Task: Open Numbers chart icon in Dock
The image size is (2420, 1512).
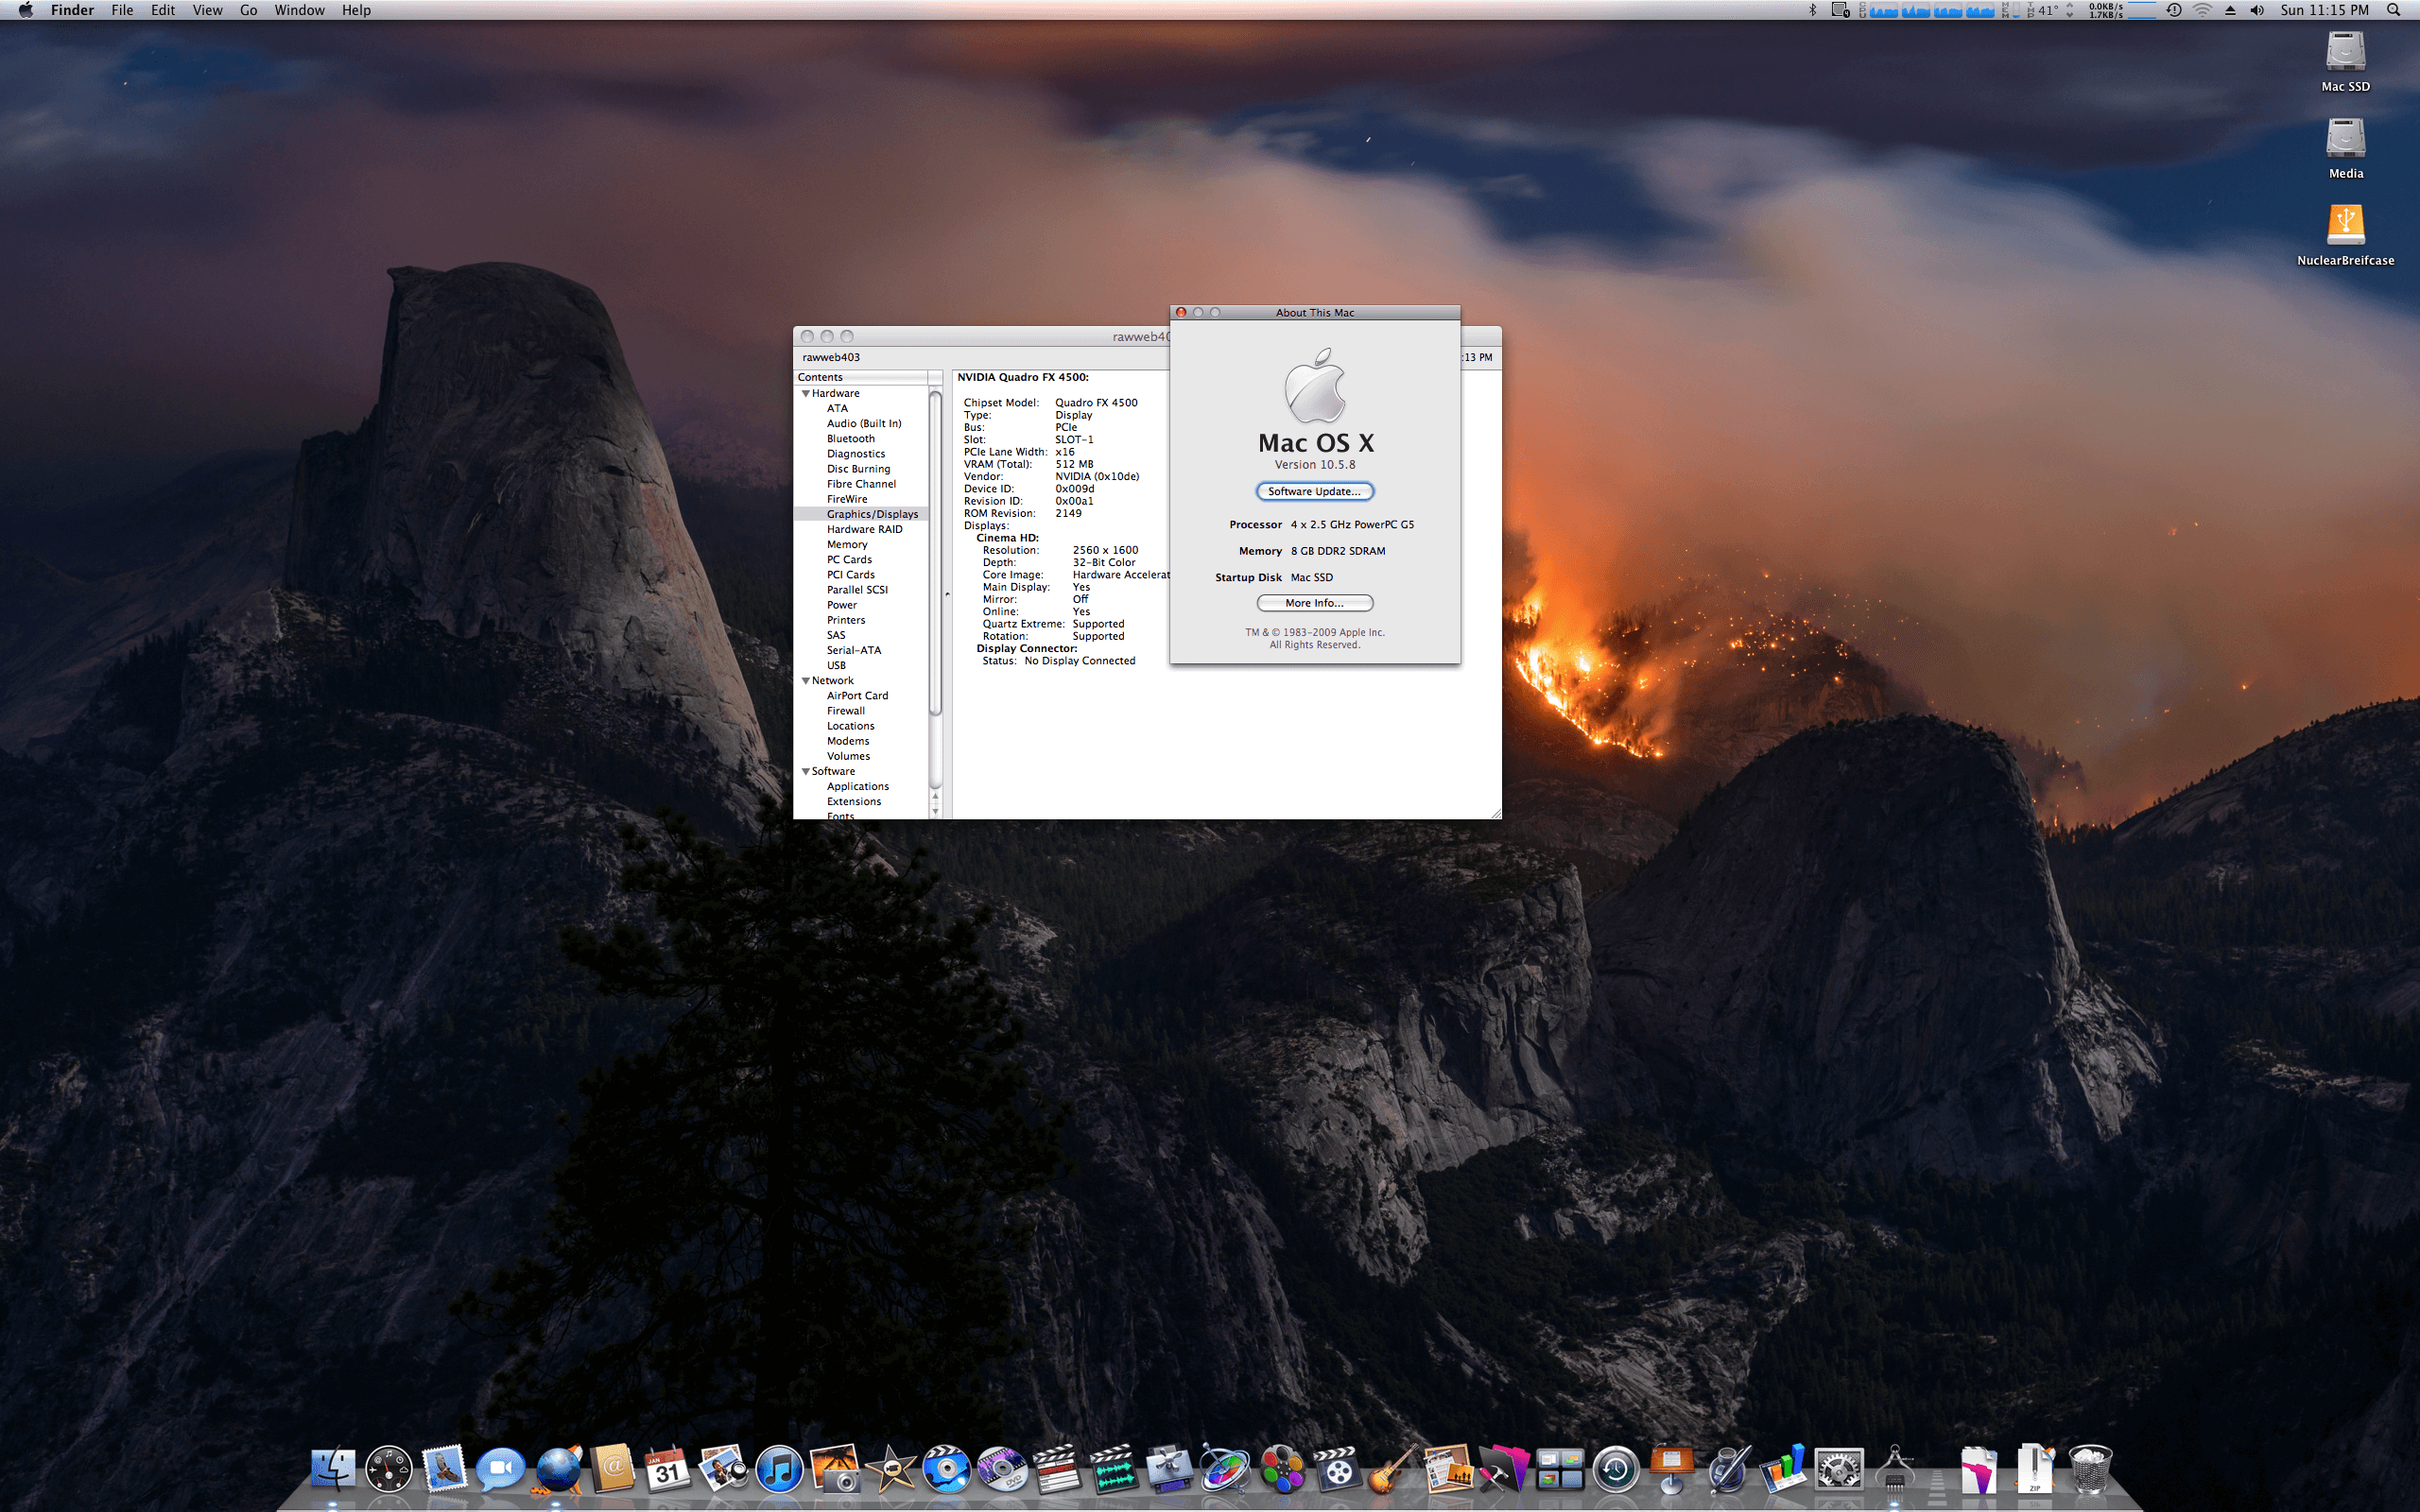Action: 1783,1469
